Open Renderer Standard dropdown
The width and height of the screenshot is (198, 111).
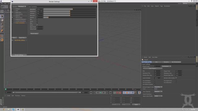22,6
